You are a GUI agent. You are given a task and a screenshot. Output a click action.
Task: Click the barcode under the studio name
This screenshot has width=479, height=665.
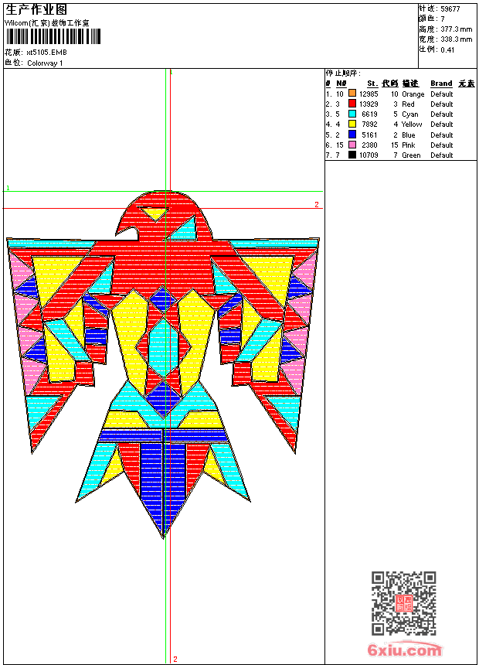[x=53, y=36]
